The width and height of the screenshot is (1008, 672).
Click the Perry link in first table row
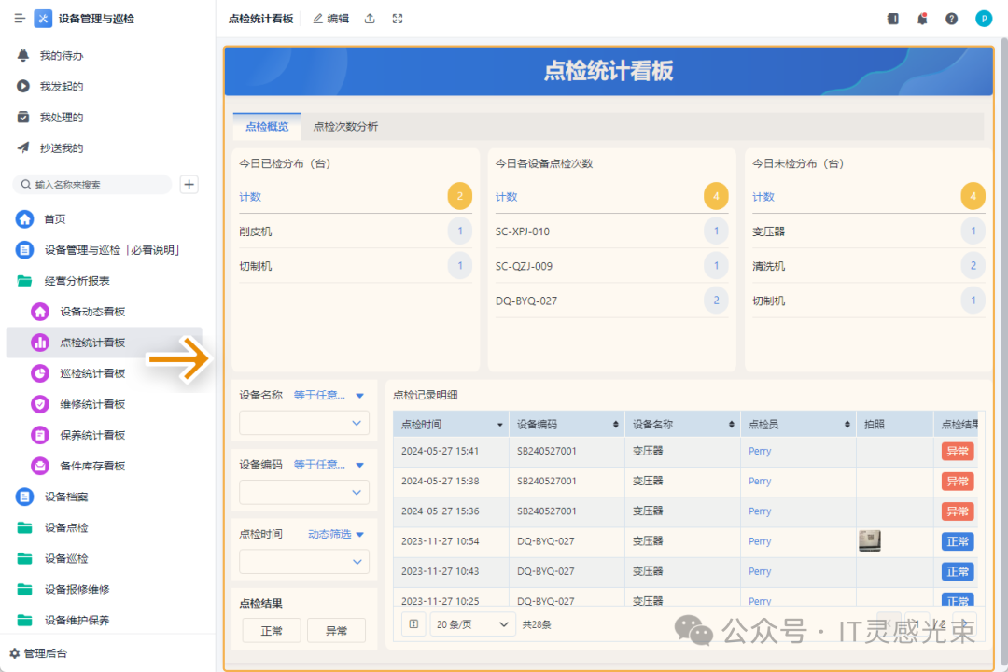(x=760, y=452)
